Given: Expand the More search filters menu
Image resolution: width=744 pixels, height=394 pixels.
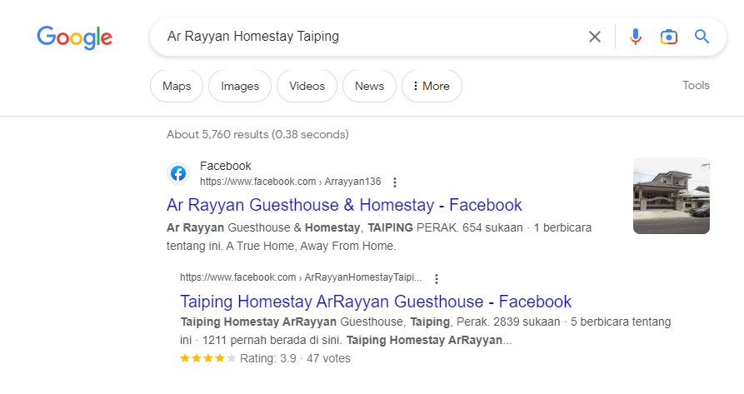Looking at the screenshot, I should (431, 86).
